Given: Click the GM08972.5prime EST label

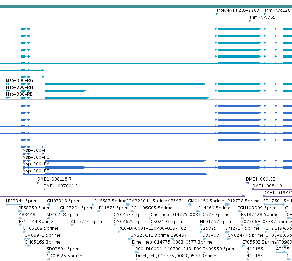Looking at the screenshot, I should coord(42,236).
